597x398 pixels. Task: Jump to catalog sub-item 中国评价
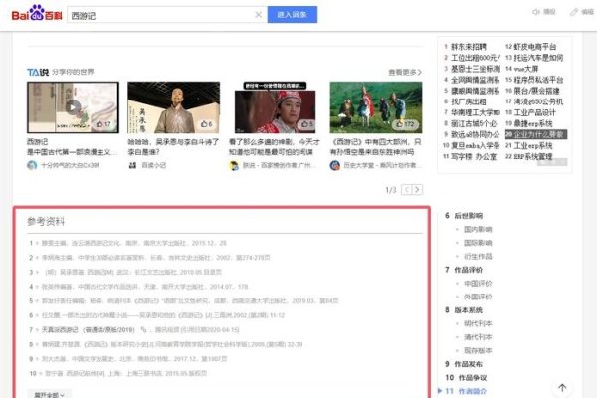click(478, 284)
